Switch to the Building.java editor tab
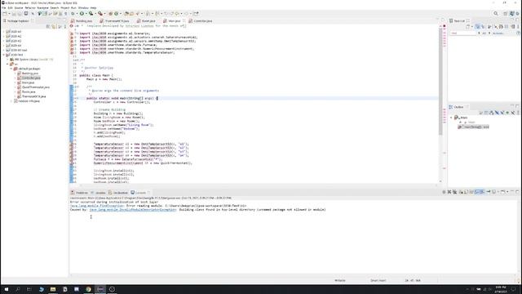Image resolution: width=522 pixels, height=294 pixels. (82, 21)
